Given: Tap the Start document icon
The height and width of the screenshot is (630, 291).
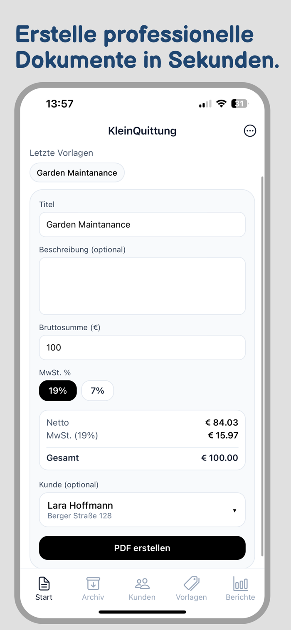Looking at the screenshot, I should coord(44,583).
